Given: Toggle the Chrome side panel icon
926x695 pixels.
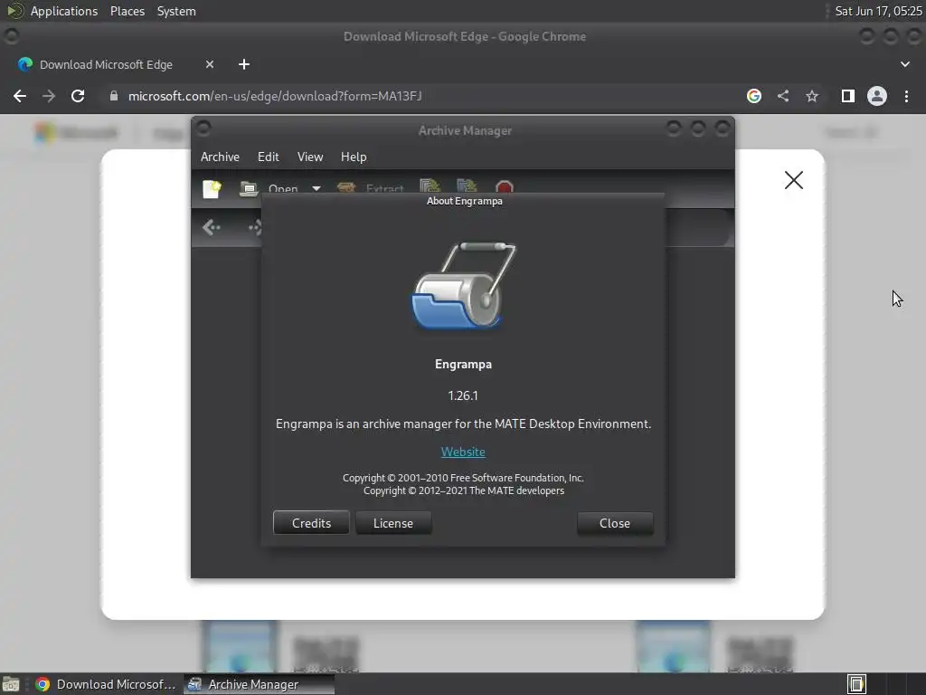Looking at the screenshot, I should pyautogui.click(x=848, y=96).
